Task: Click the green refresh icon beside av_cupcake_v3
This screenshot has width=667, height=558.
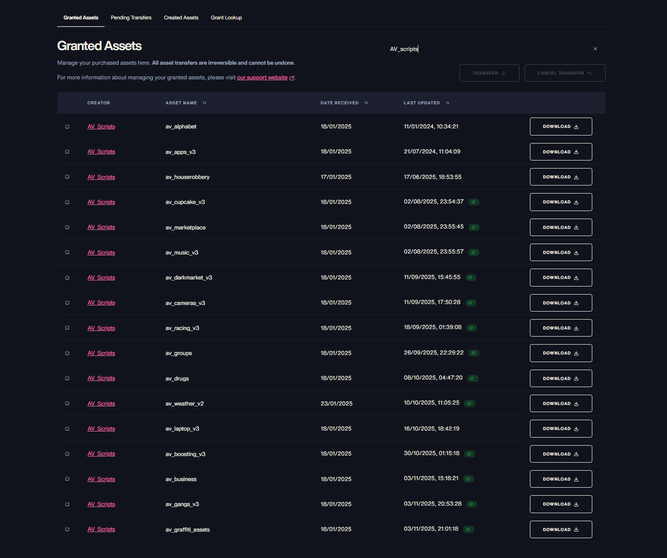Action: [x=474, y=202]
